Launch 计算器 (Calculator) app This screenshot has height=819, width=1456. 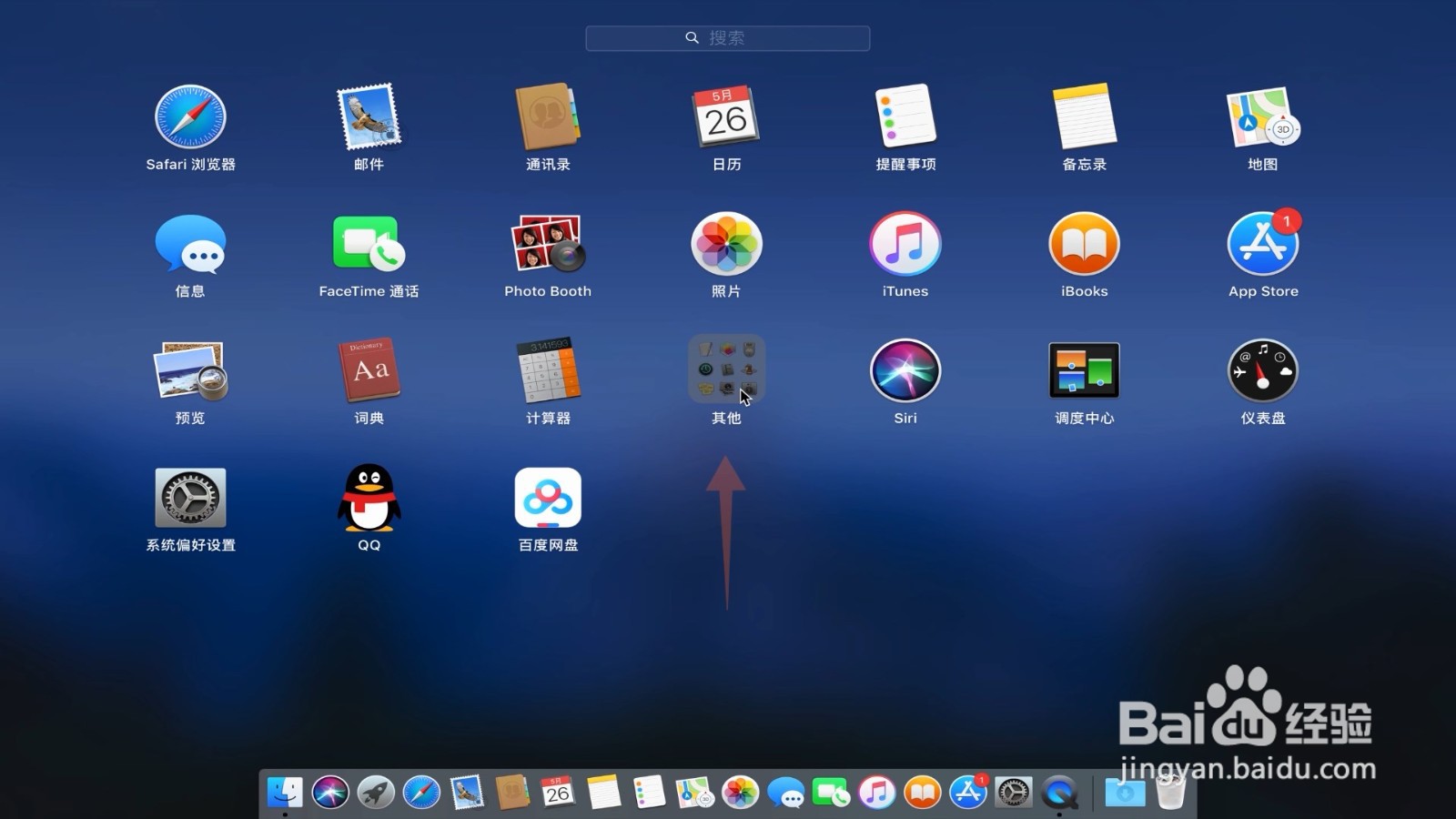(x=548, y=370)
